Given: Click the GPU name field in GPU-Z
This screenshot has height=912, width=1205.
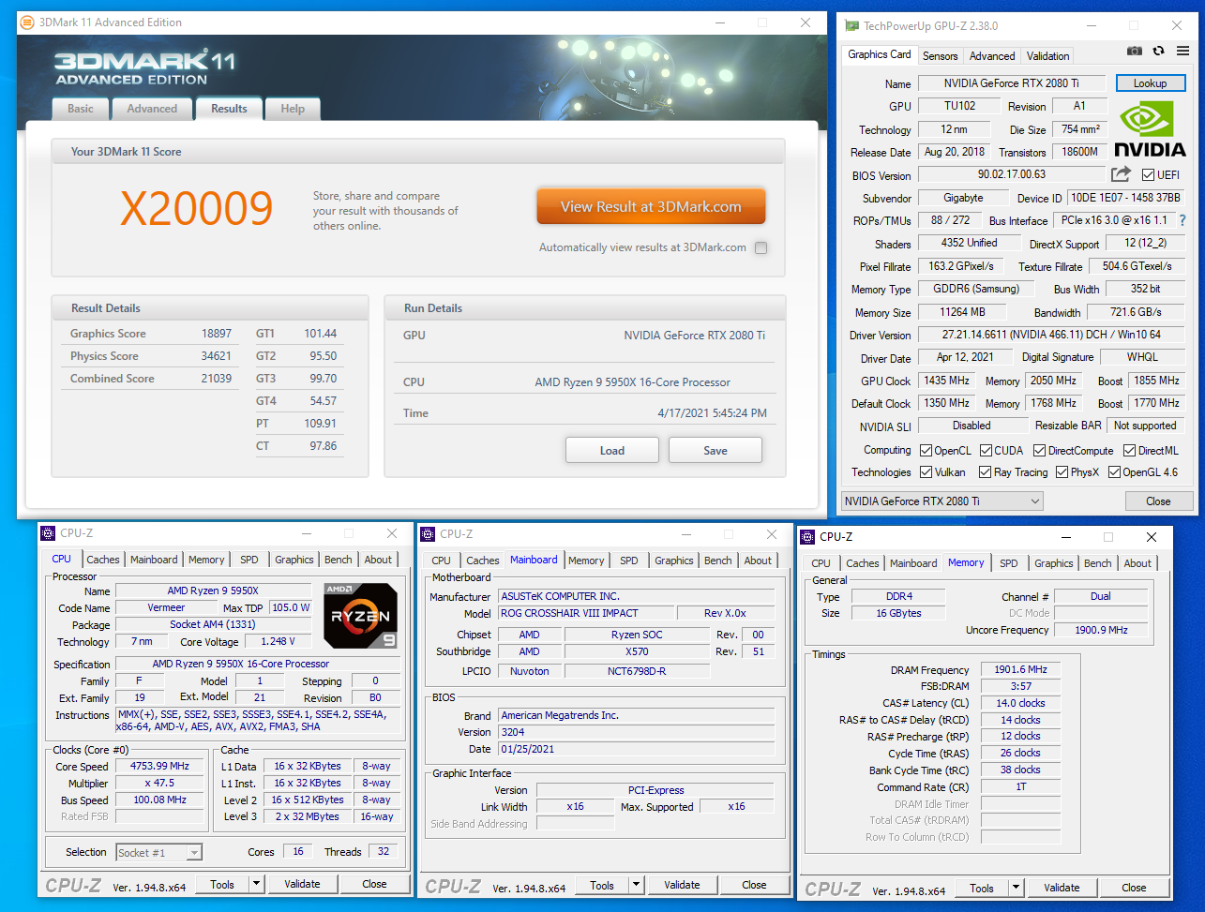Looking at the screenshot, I should point(1012,83).
